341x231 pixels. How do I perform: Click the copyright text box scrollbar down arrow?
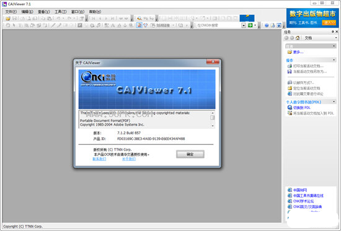point(213,126)
